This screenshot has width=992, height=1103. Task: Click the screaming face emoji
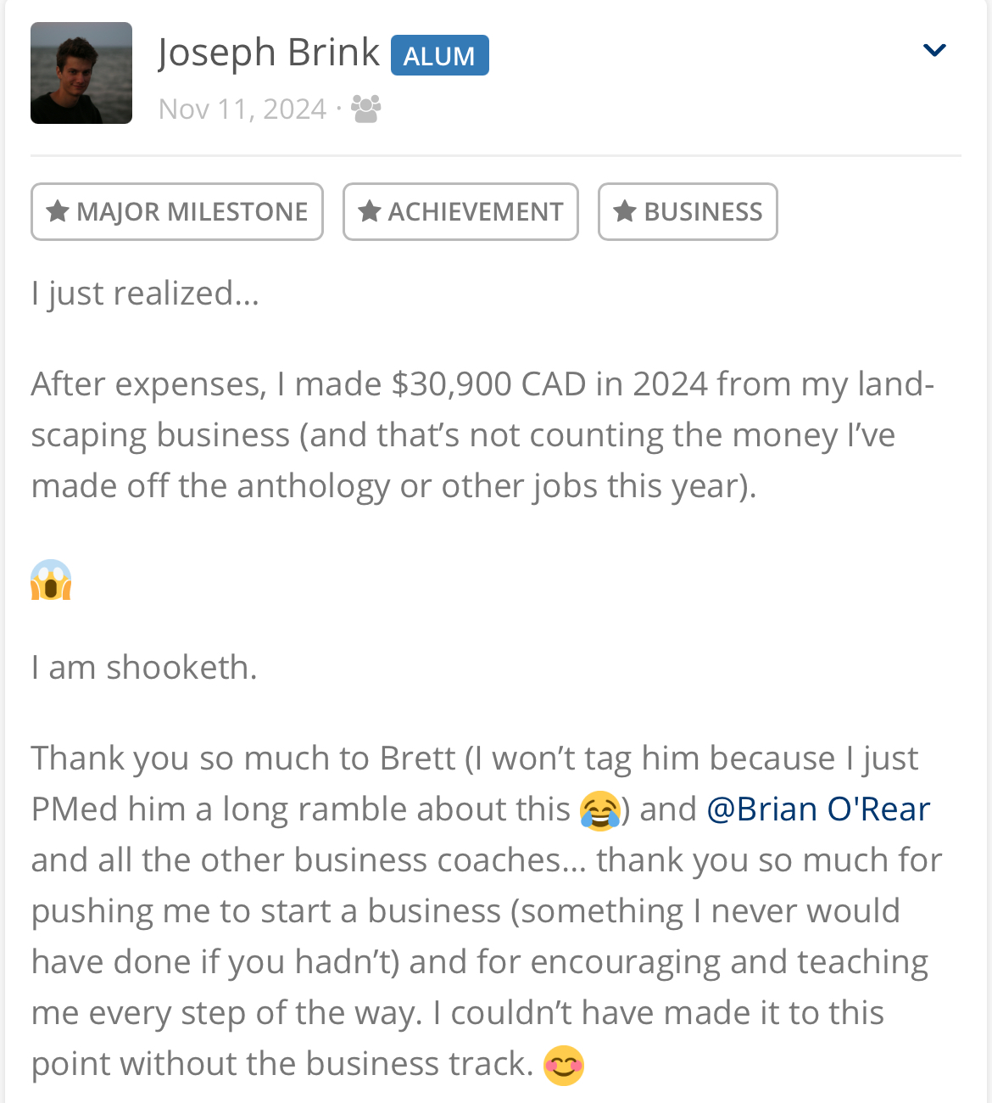[51, 580]
